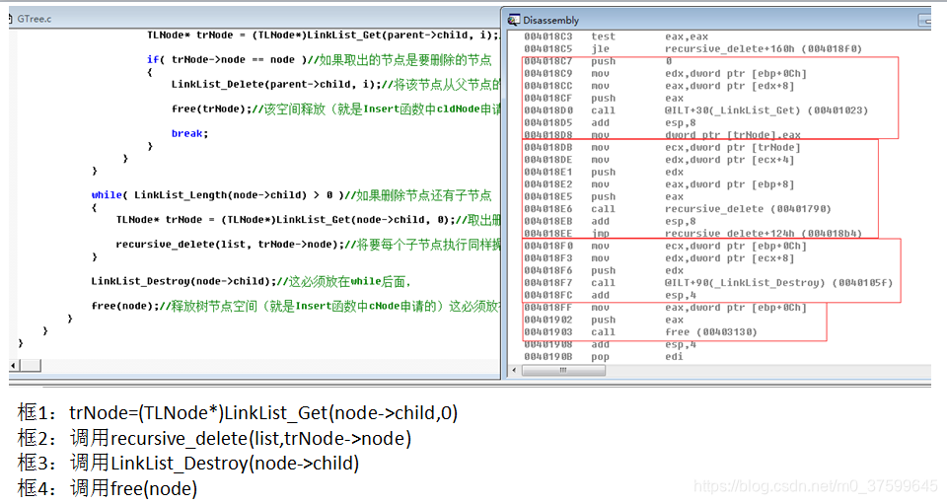The height and width of the screenshot is (504, 947).
Task: Click disassembly line 004018C9 mov edx
Action: point(665,73)
